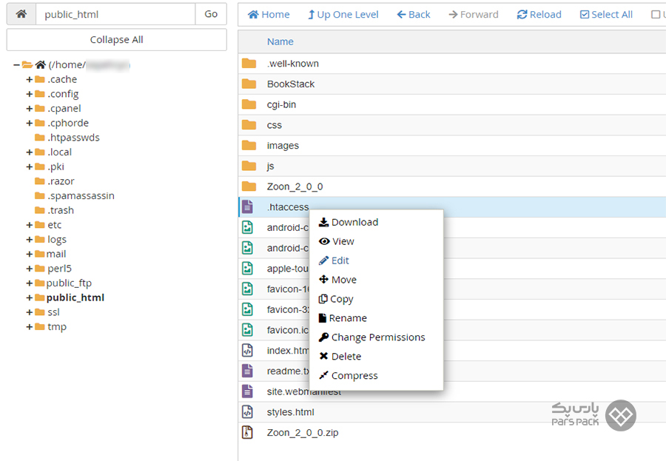Screen dimensions: 666x461
Task: Click the Go button
Action: pos(211,14)
